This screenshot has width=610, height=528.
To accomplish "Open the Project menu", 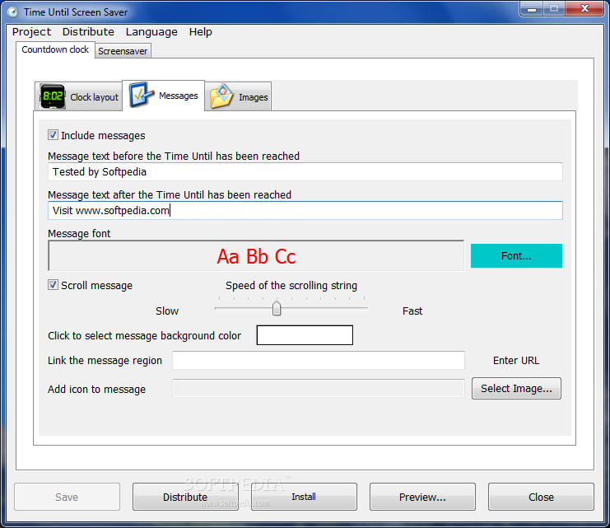I will (31, 32).
